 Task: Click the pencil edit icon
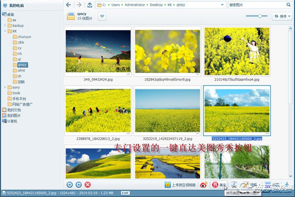coord(245,185)
